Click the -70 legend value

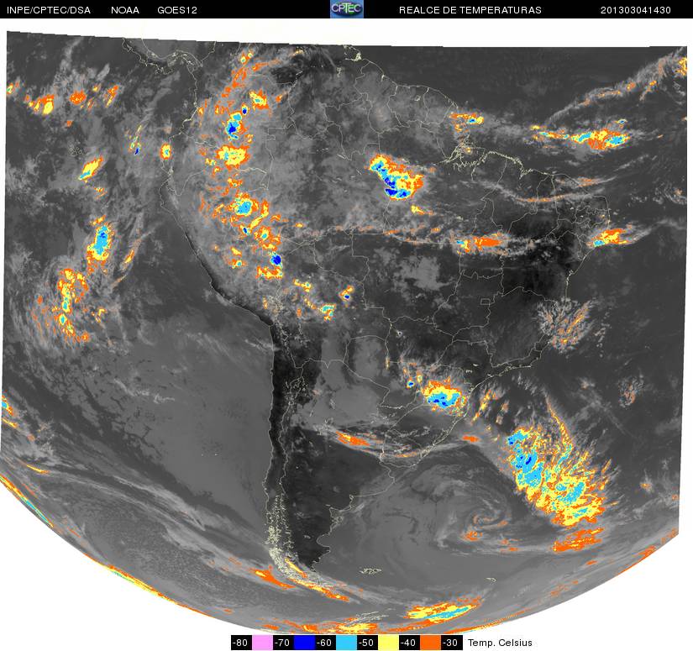coord(283,643)
